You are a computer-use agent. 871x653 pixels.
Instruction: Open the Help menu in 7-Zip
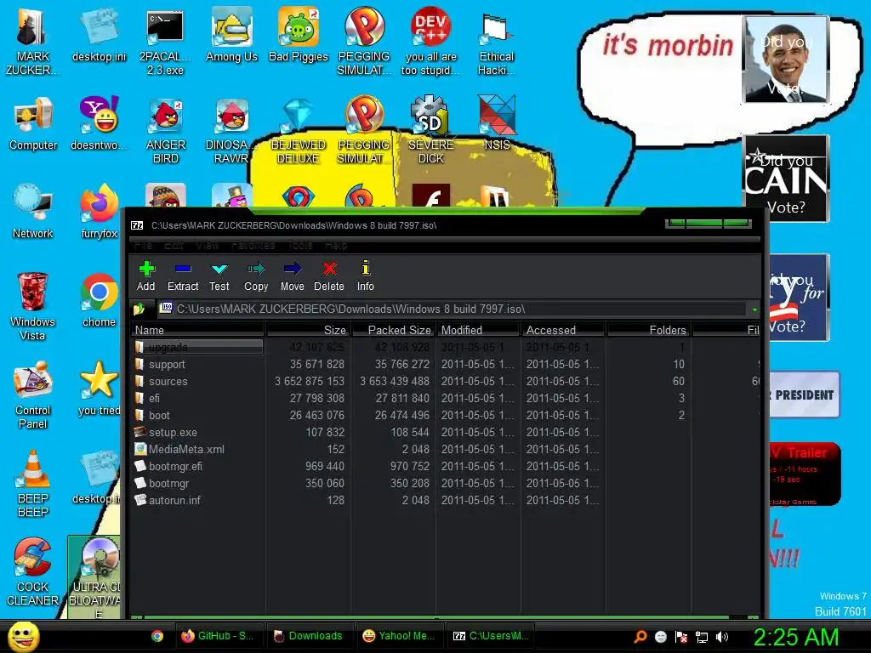pos(336,245)
